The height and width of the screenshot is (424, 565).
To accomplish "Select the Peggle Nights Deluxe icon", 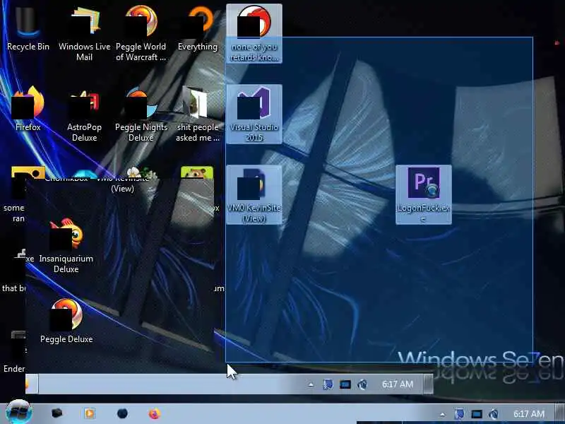I will (x=141, y=114).
